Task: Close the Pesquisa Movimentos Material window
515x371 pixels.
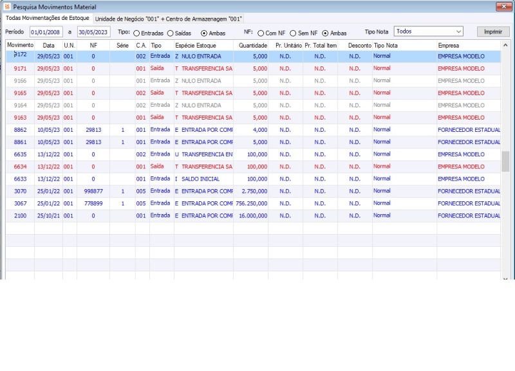Action: [503, 6]
